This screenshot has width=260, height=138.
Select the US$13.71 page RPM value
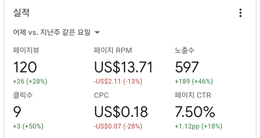(123, 67)
